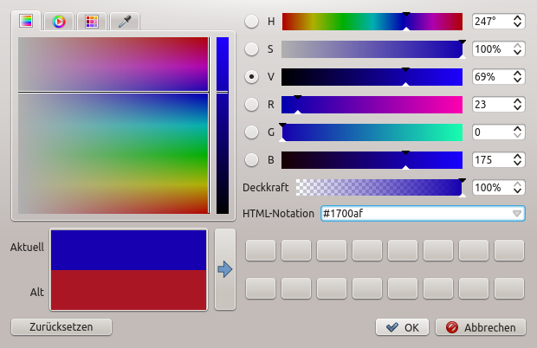Select the eyedropper color sampler tab
The image size is (537, 348).
[125, 22]
